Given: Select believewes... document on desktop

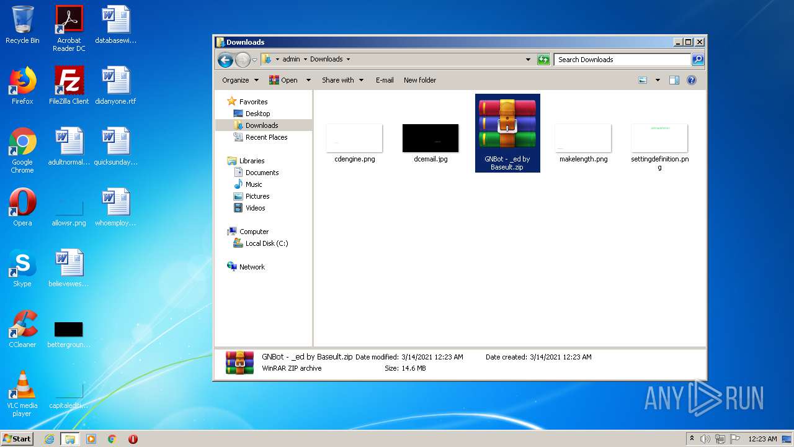Looking at the screenshot, I should tap(69, 268).
